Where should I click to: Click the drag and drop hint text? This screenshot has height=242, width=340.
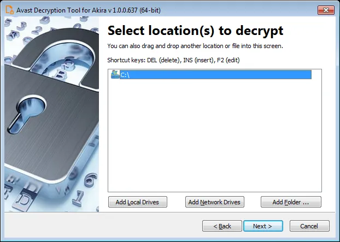click(195, 46)
